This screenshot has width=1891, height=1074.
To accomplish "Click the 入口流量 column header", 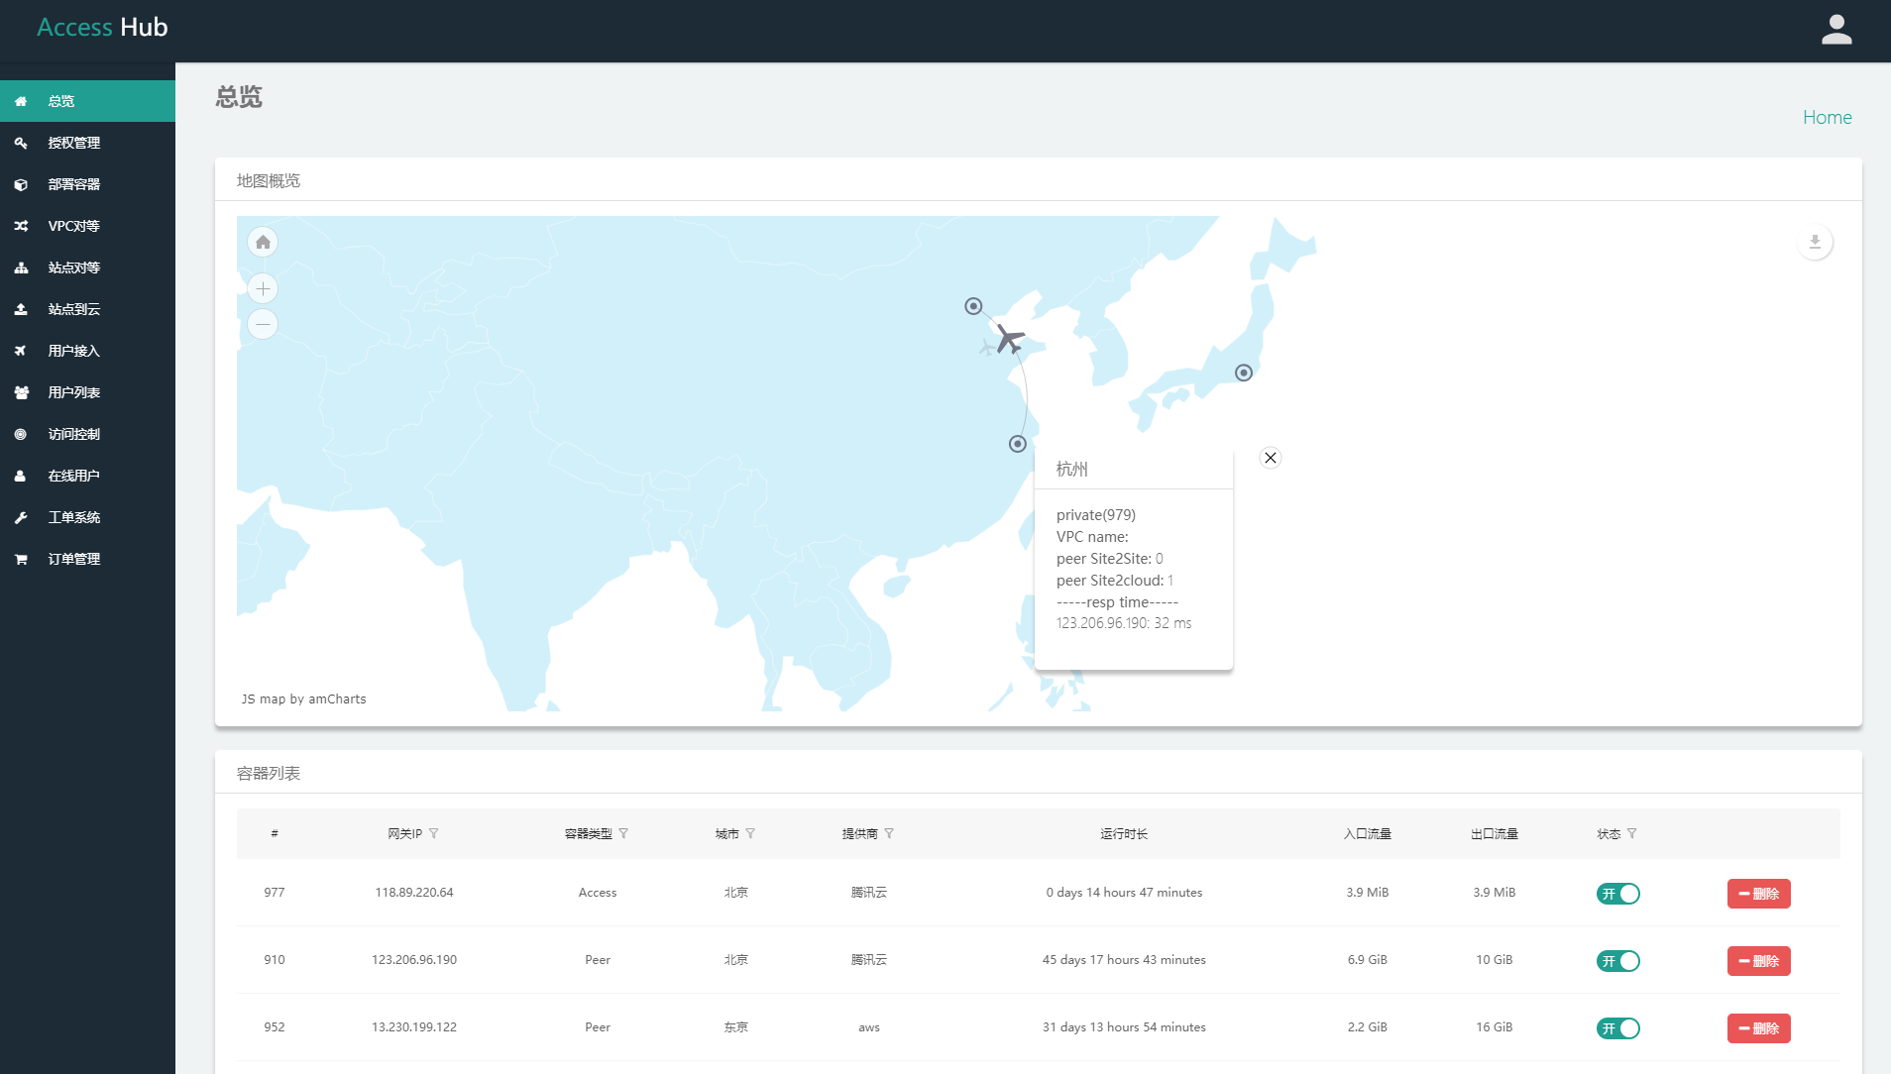I will point(1368,833).
